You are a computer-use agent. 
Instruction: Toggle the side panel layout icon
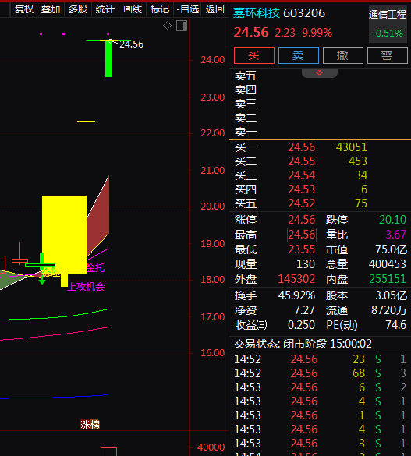182,26
